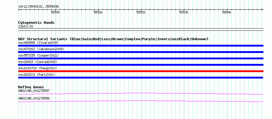Select the red loss bar for esv1010714
272x119 pixels.
tap(141, 71)
